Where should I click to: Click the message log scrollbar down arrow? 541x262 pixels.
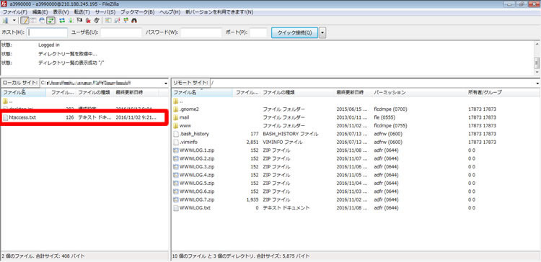pos(537,72)
